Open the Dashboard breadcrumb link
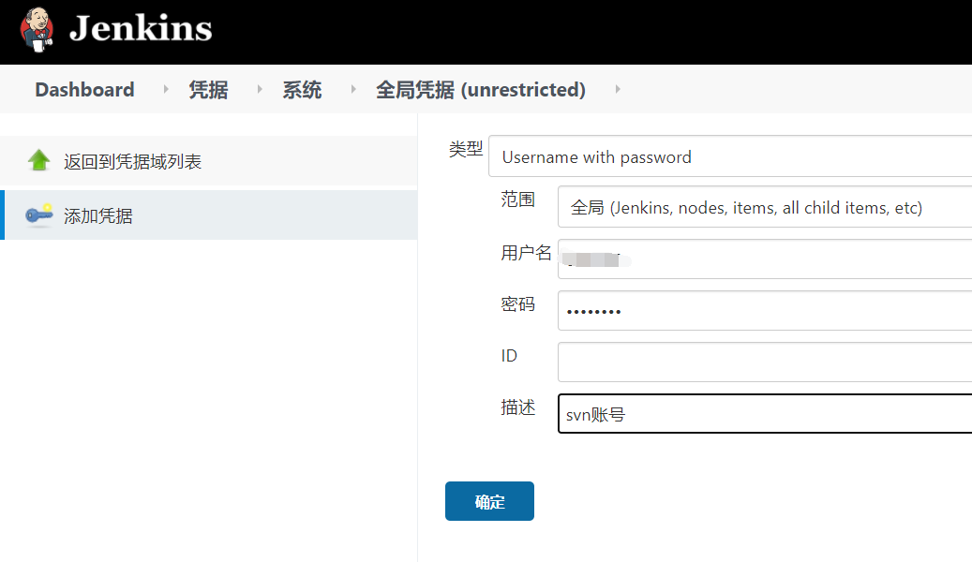The height and width of the screenshot is (562, 972). point(85,90)
